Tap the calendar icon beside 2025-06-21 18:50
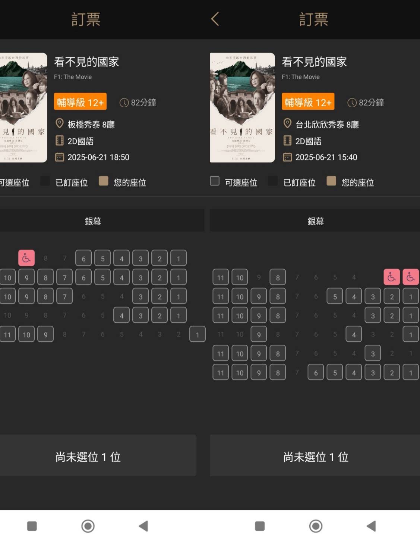The image size is (420, 542). [60, 157]
